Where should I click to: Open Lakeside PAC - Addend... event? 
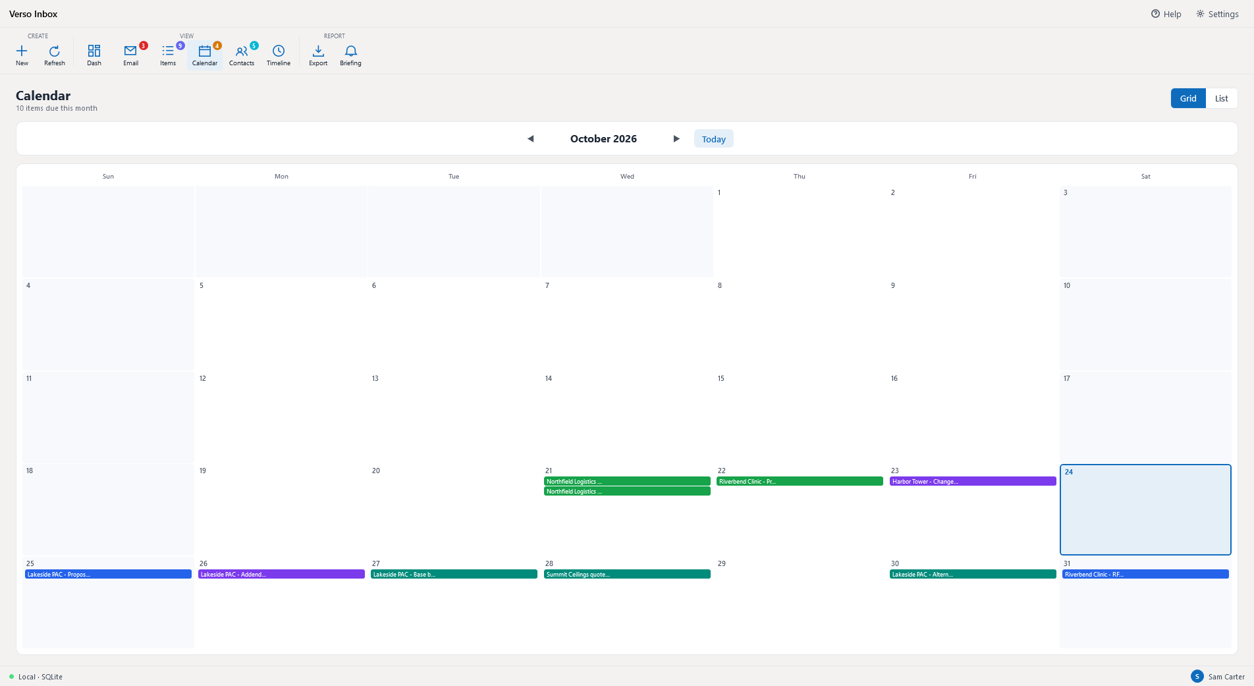coord(281,575)
